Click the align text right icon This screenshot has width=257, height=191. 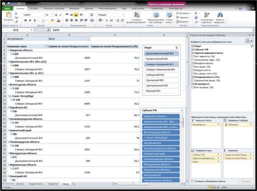[x=76, y=20]
